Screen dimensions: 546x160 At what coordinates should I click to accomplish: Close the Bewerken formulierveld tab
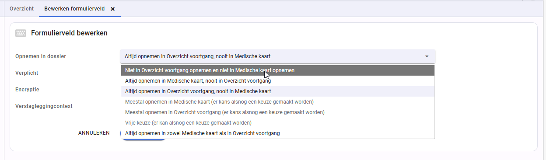click(113, 9)
